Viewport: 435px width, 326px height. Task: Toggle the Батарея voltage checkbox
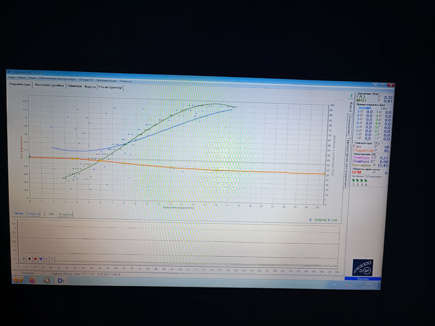click(375, 165)
